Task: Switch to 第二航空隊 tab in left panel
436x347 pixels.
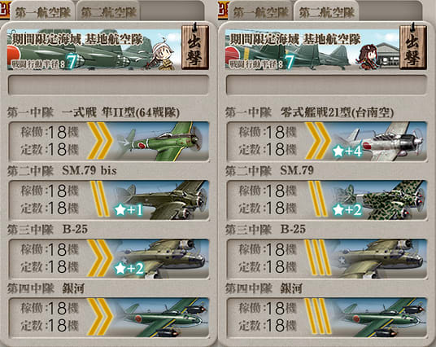Action: 109,12
